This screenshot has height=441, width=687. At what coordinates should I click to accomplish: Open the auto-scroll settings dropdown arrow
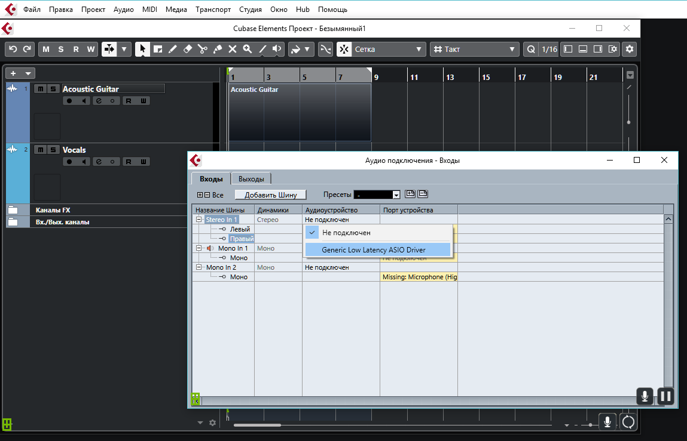pyautogui.click(x=124, y=49)
